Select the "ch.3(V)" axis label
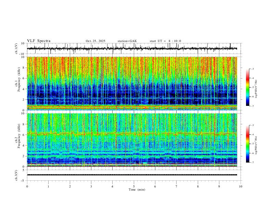Screen dimensions: 271x209 point(16,176)
